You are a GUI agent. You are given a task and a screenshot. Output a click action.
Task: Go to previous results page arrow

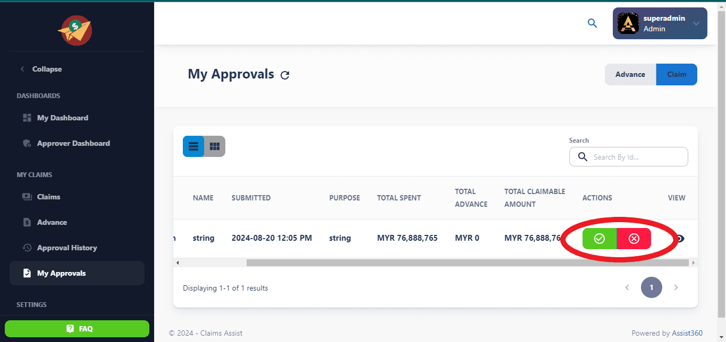(627, 287)
